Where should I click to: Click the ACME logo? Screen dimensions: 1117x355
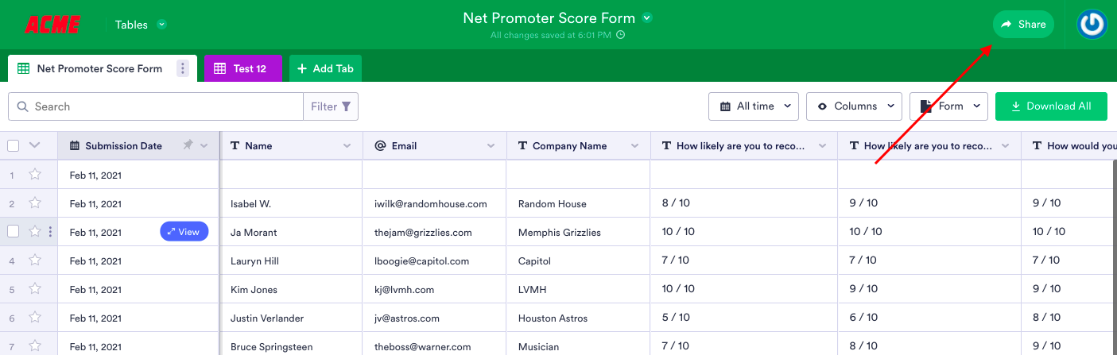click(x=52, y=25)
